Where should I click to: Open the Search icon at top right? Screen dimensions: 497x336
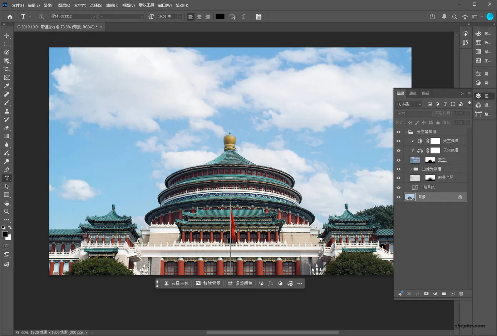454,17
